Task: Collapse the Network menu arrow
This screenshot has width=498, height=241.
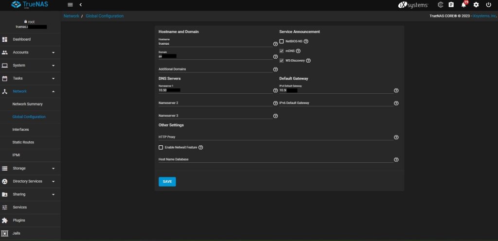Action: pos(53,91)
